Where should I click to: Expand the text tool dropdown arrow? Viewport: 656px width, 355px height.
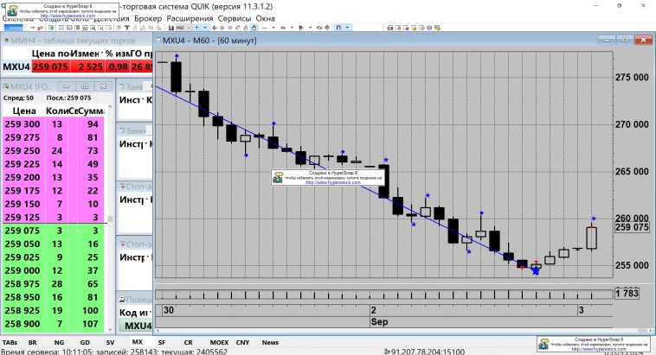[x=292, y=28]
